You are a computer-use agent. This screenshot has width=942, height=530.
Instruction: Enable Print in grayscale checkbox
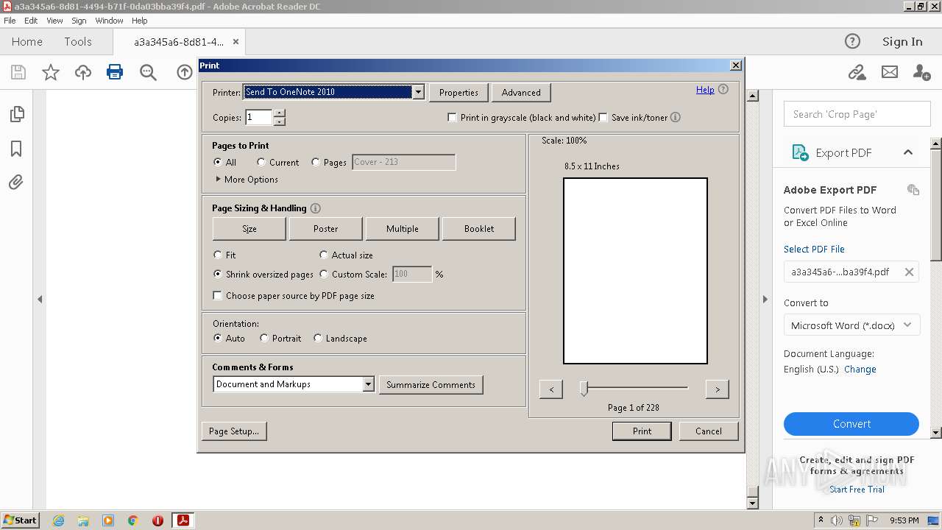[453, 117]
